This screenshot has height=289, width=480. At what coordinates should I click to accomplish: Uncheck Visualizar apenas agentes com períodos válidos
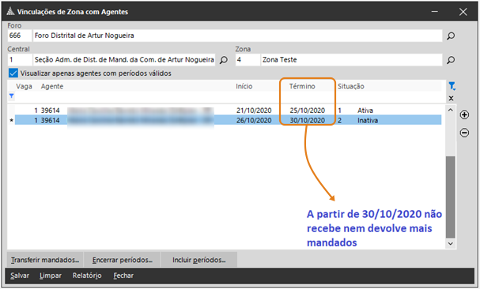(x=13, y=73)
